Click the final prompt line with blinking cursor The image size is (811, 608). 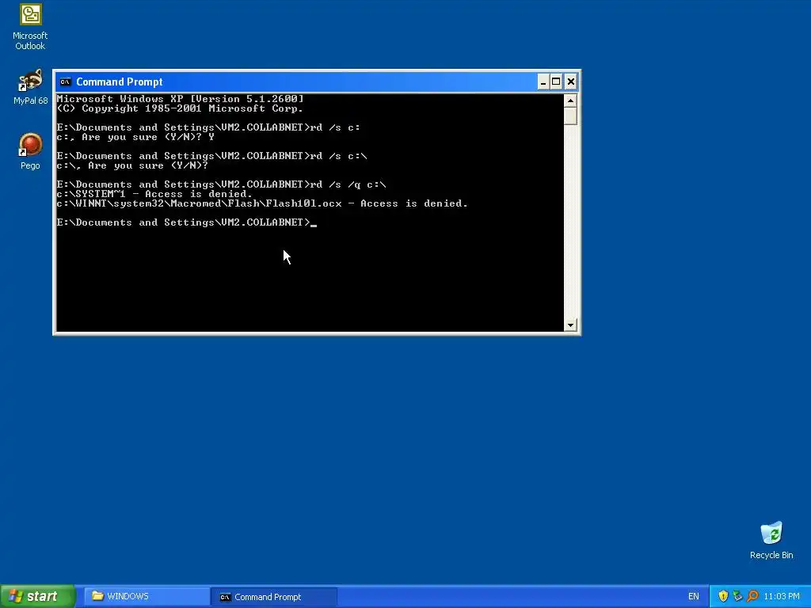[187, 222]
